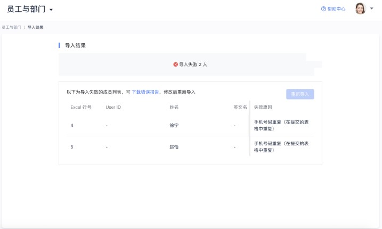Click the help center question mark icon
The width and height of the screenshot is (382, 229).
tap(323, 9)
